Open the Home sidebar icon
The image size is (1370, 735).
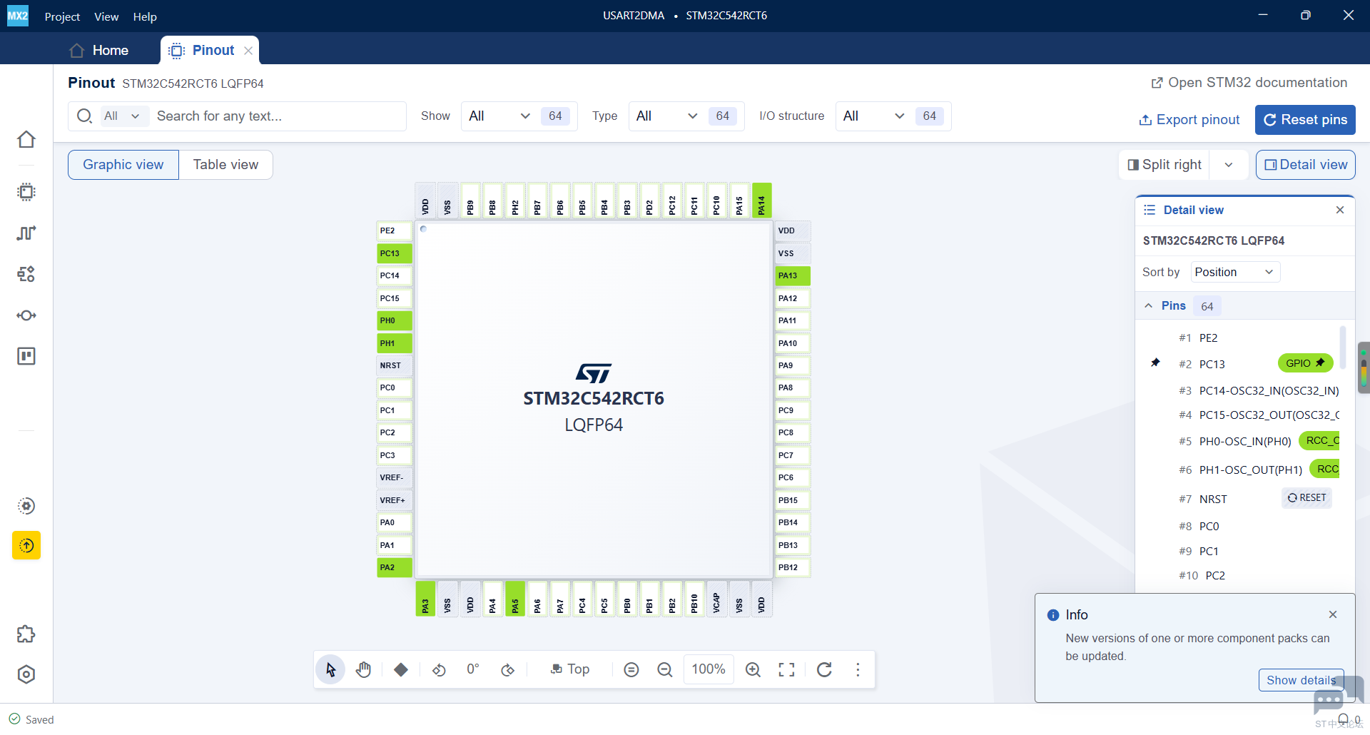click(x=26, y=139)
